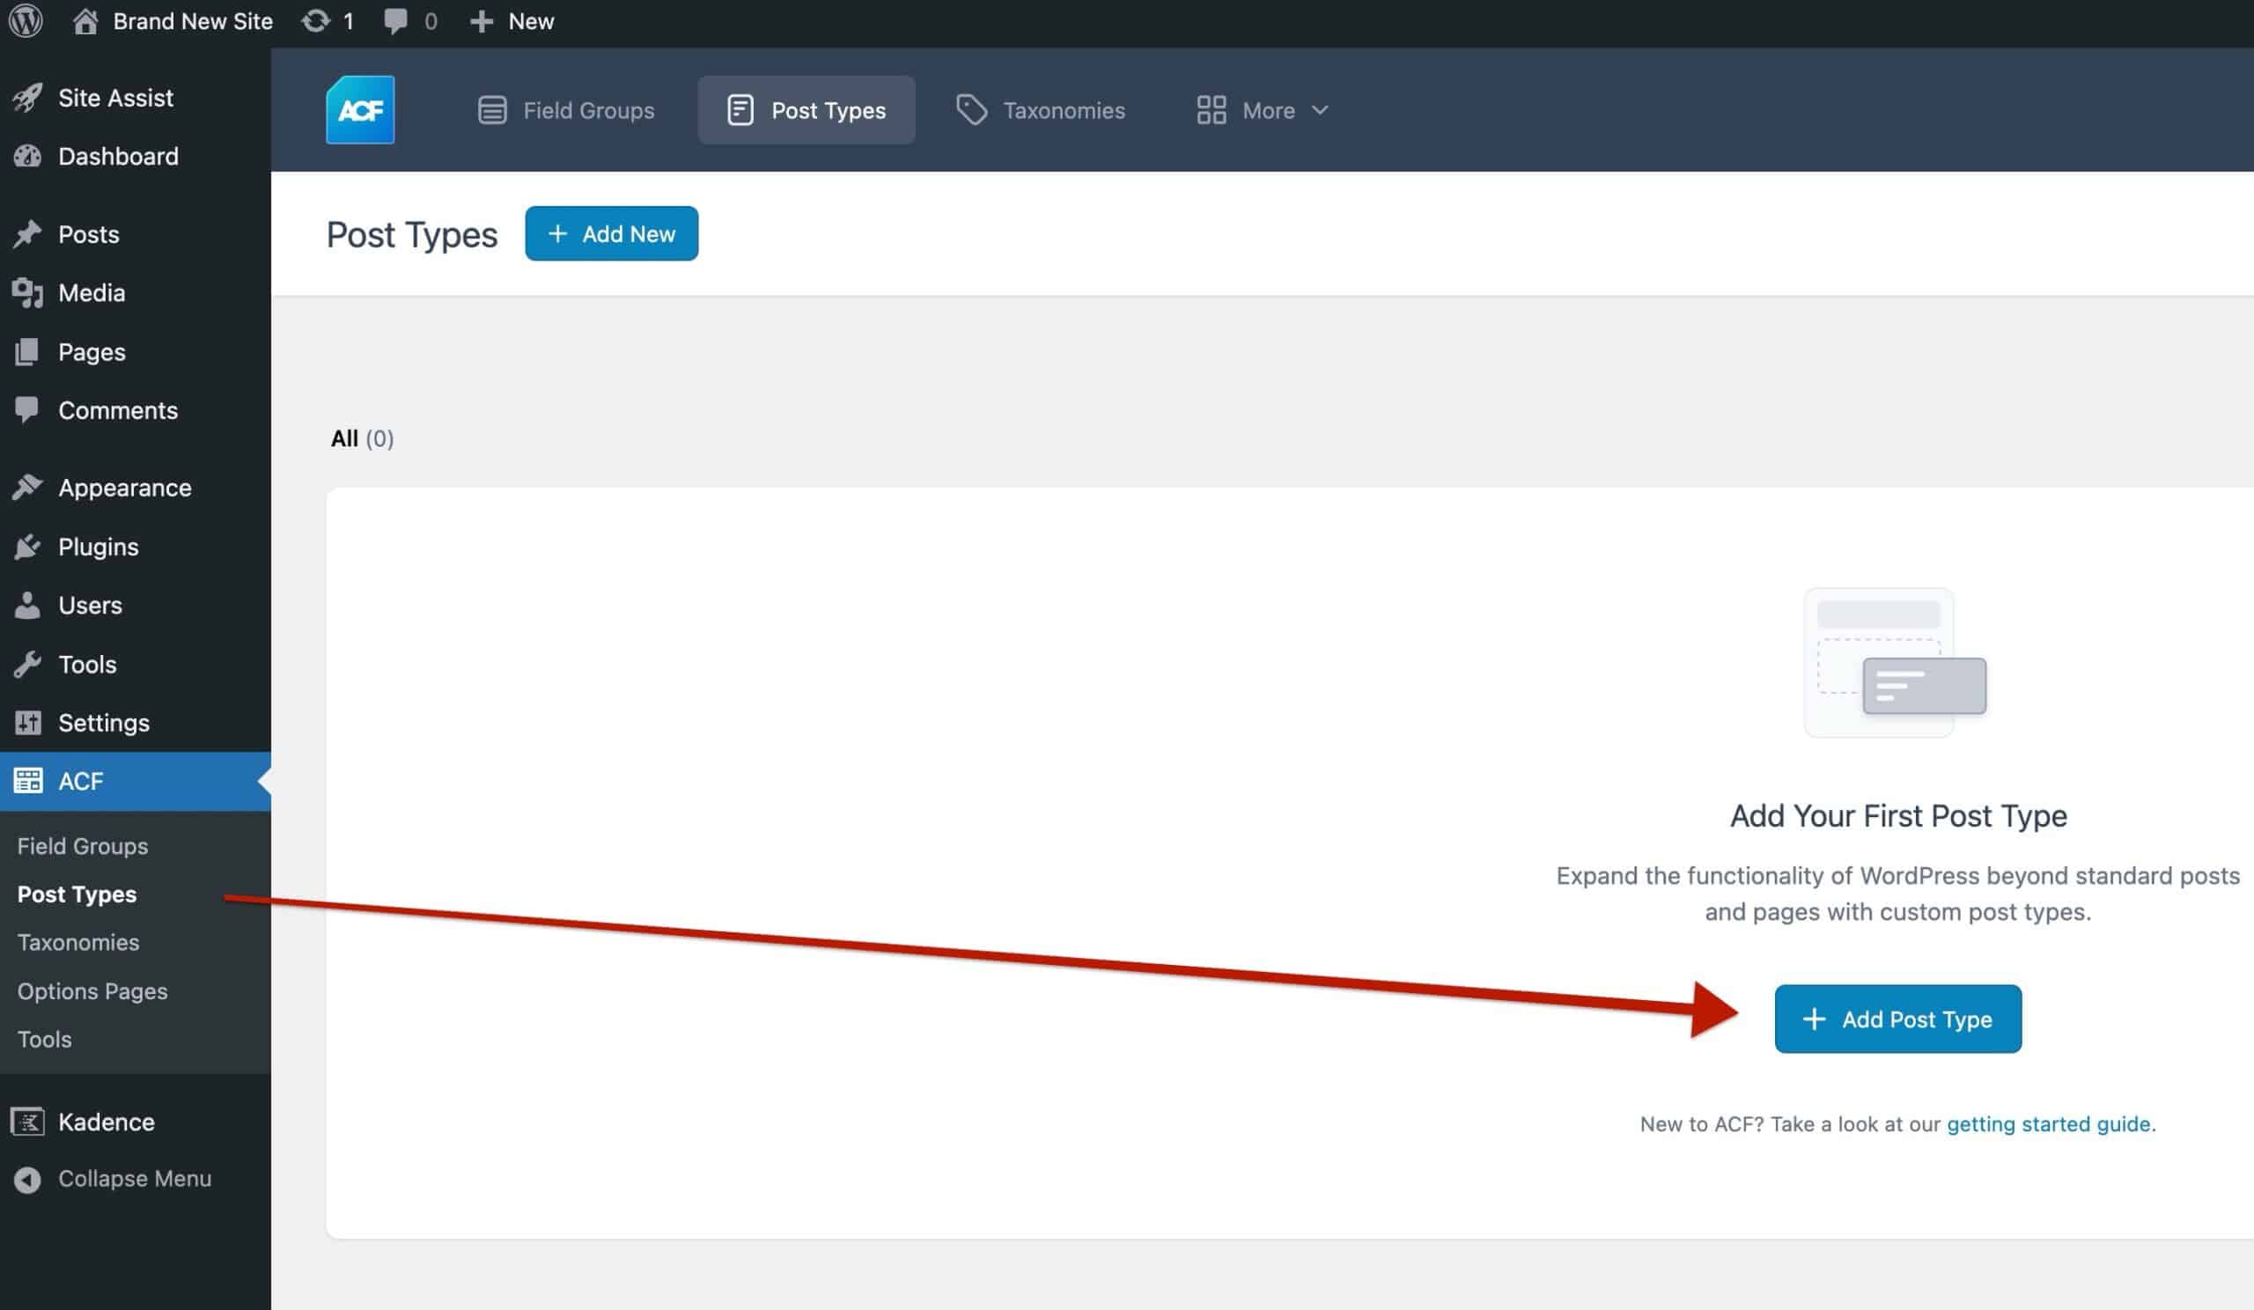
Task: Open the updates icon in admin bar
Action: [x=315, y=20]
